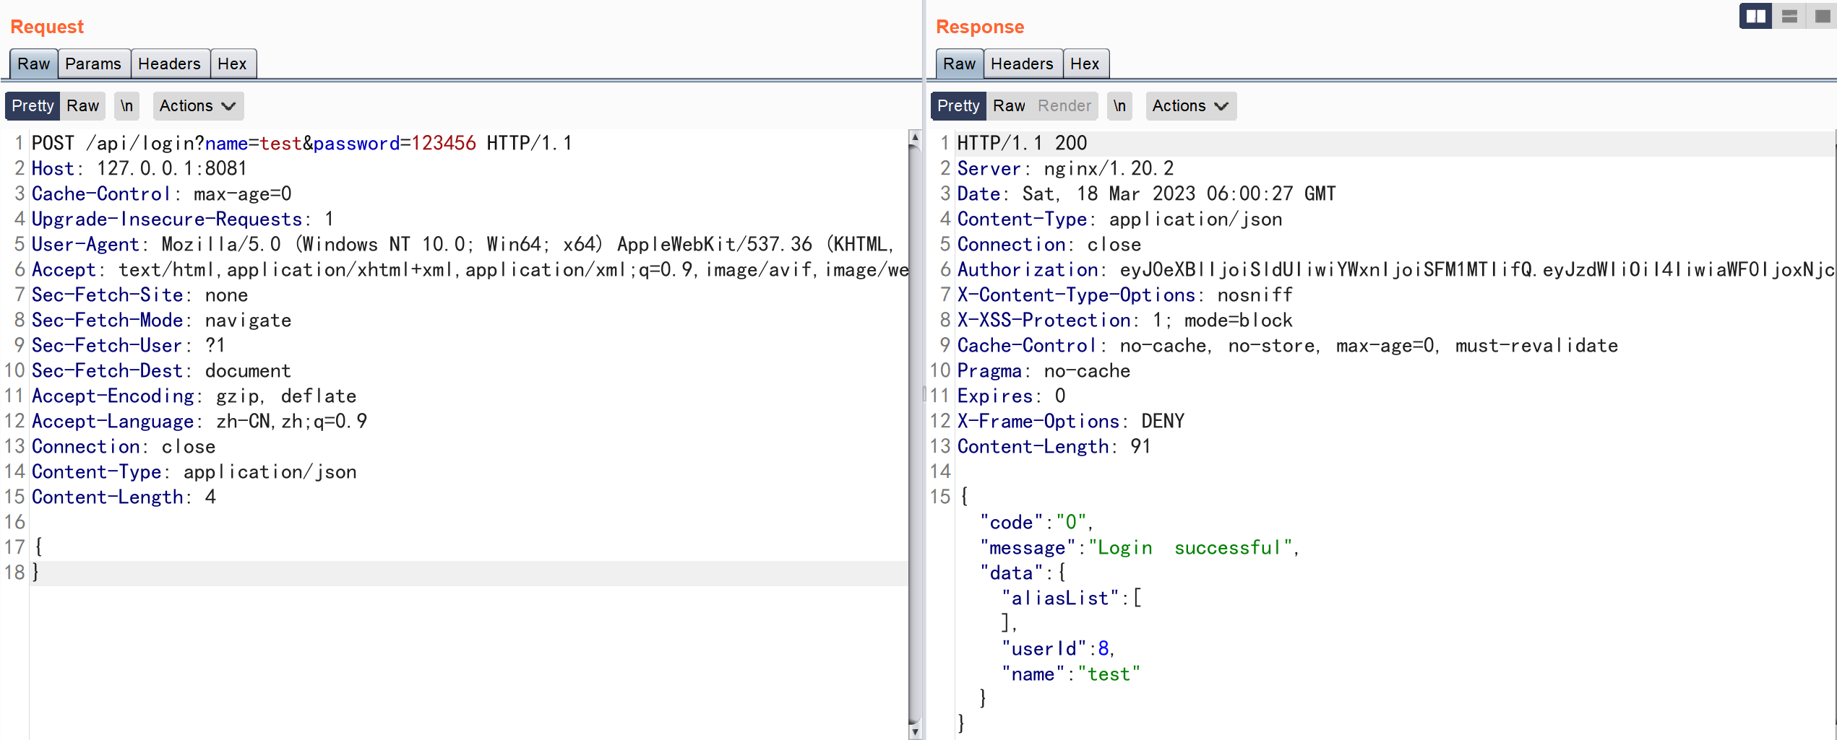Open the Request Headers tab
Image resolution: width=1837 pixels, height=740 pixels.
(169, 64)
